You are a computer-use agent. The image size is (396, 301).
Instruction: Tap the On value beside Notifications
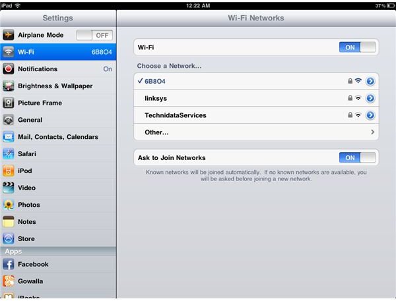click(108, 68)
